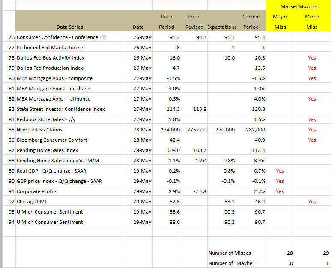Click the 'New Jobless Claims' cell
Screen dimensions: 332x268
tap(70, 130)
